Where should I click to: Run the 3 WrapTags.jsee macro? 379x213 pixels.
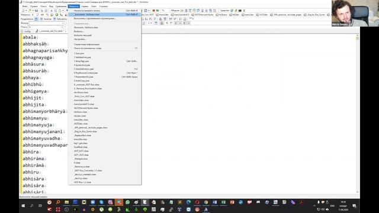point(105,61)
